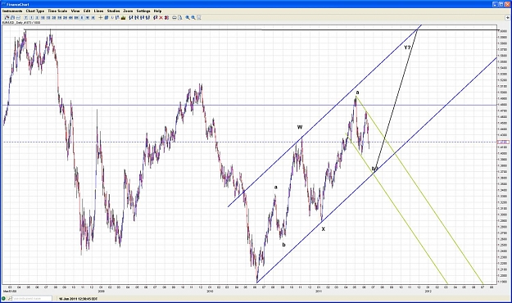Open the View menu
Screen dimensions: 512x303
tap(75, 11)
